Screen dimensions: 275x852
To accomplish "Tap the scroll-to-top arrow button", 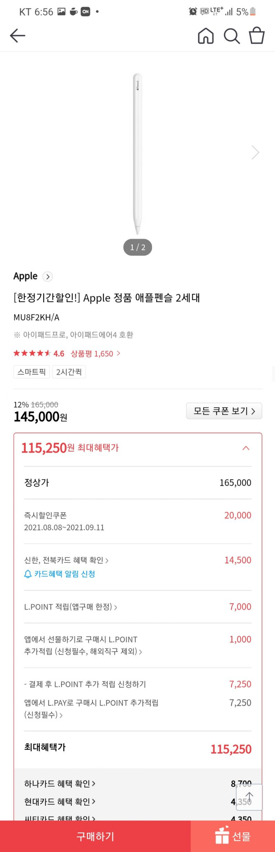I will pyautogui.click(x=250, y=797).
